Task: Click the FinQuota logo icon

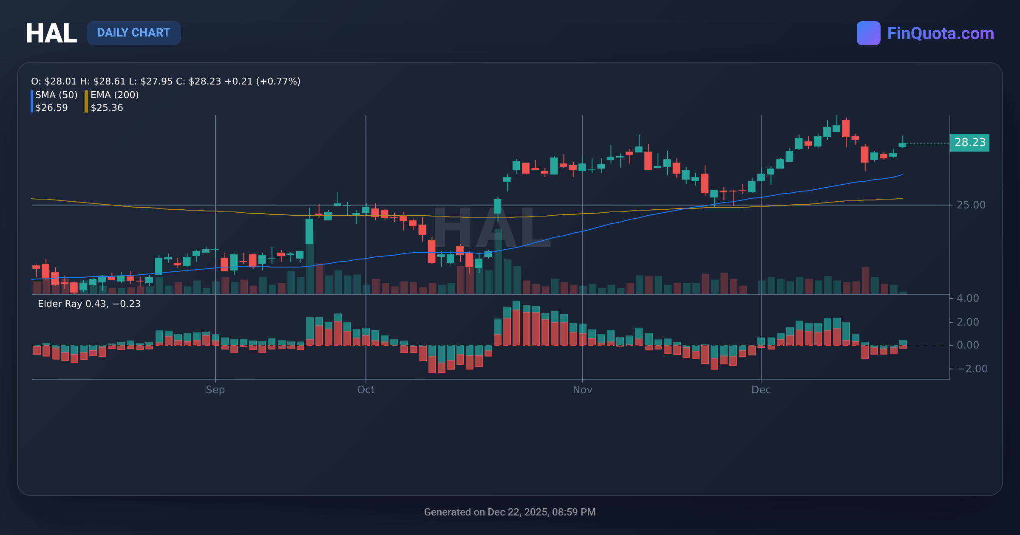Action: point(868,33)
